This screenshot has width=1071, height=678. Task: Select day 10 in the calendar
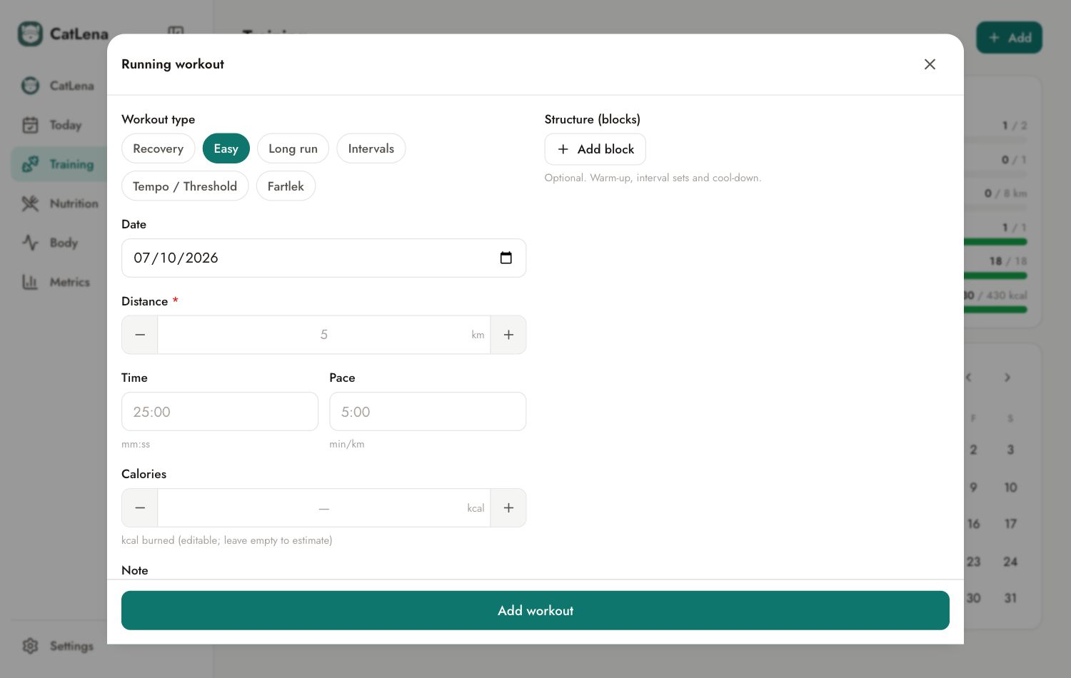coord(1010,487)
